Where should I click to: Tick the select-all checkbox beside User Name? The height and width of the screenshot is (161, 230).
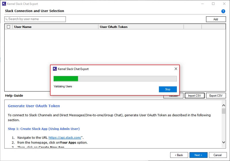[9, 27]
